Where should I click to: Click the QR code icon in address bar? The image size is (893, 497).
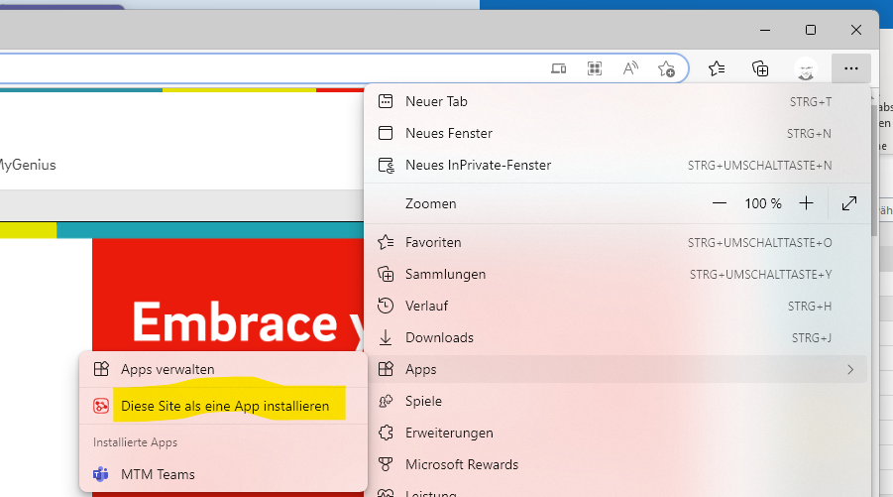click(x=595, y=68)
